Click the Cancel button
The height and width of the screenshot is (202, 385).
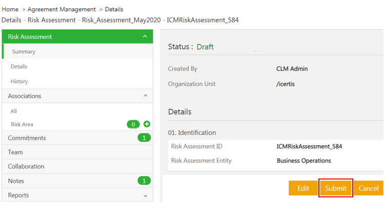pos(369,188)
